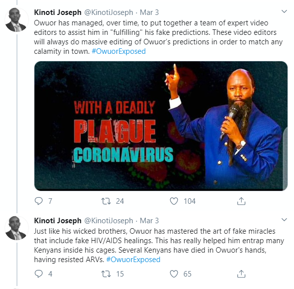The height and width of the screenshot is (289, 294).
Task: Like the tweet with 104 likes
Action: (174, 201)
